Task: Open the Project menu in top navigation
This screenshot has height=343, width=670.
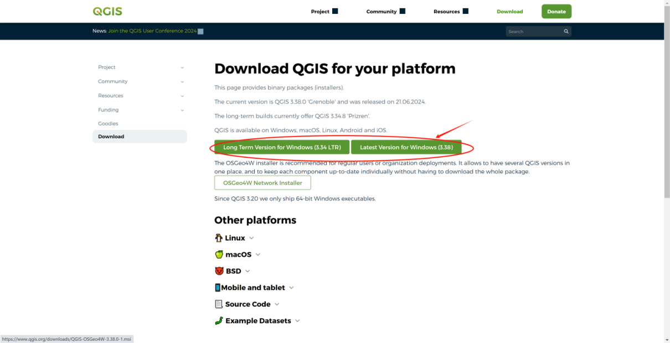Action: tap(324, 12)
